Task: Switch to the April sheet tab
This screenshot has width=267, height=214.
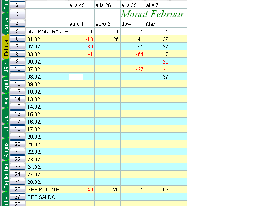Action: click(5, 85)
